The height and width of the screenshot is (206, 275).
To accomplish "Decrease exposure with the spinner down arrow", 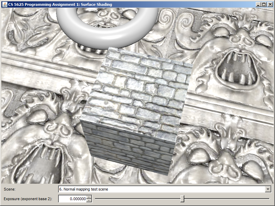I will tap(89, 200).
